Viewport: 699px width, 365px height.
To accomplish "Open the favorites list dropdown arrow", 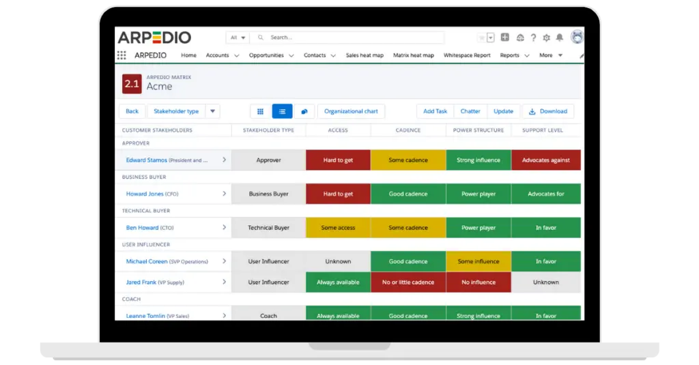I will [490, 38].
